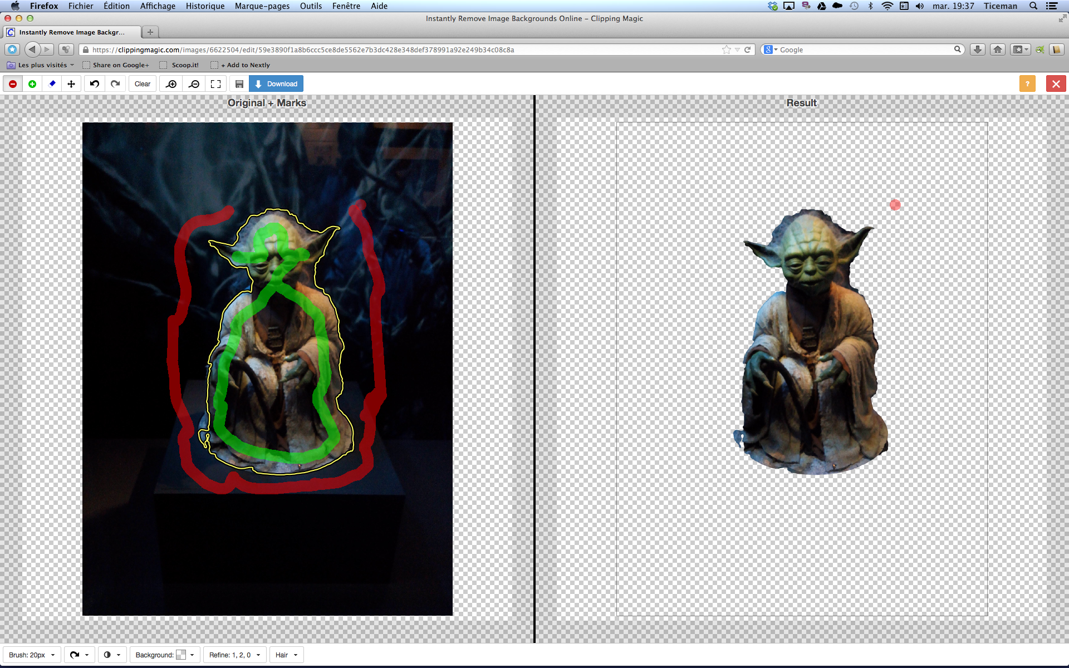This screenshot has width=1069, height=668.
Task: Open help with the orange question mark
Action: (1027, 84)
